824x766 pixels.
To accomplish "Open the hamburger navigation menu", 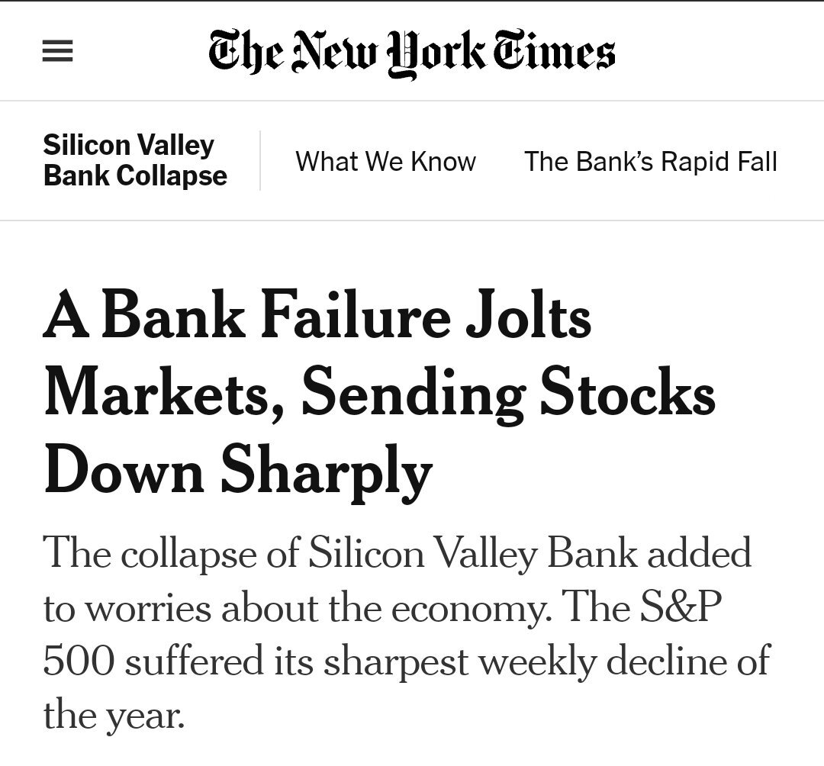I will click(56, 52).
